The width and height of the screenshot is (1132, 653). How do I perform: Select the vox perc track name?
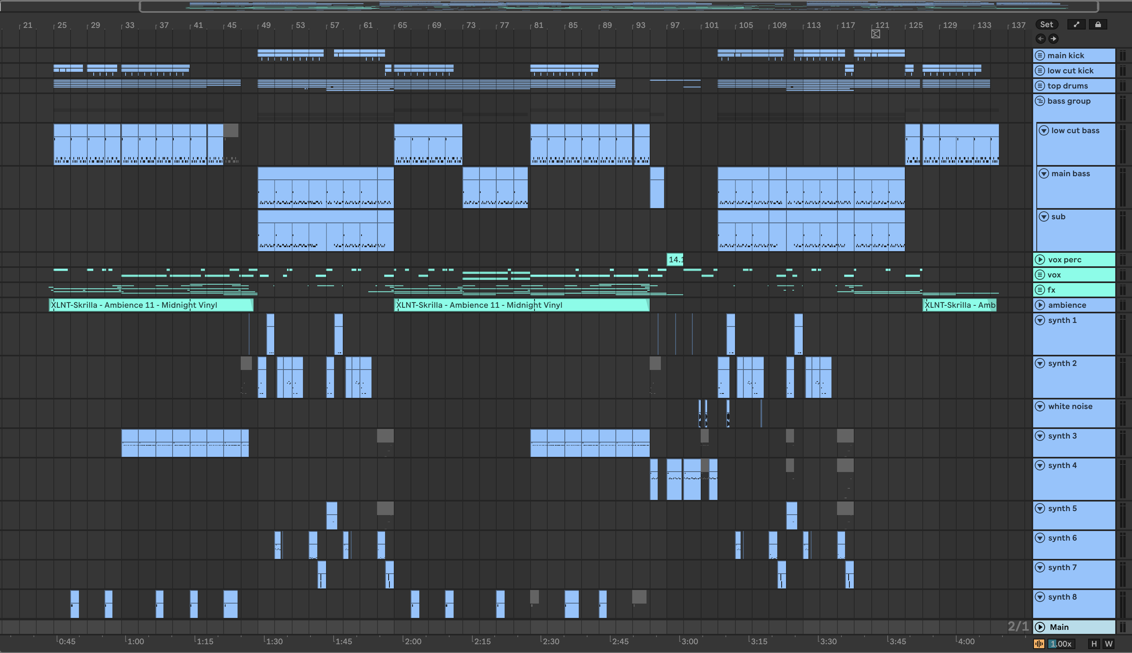(1065, 259)
